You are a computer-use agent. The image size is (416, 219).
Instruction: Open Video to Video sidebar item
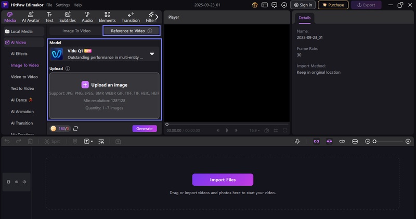24,77
